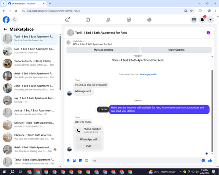
Task: Open the John conversation
Action: click(x=30, y=88)
